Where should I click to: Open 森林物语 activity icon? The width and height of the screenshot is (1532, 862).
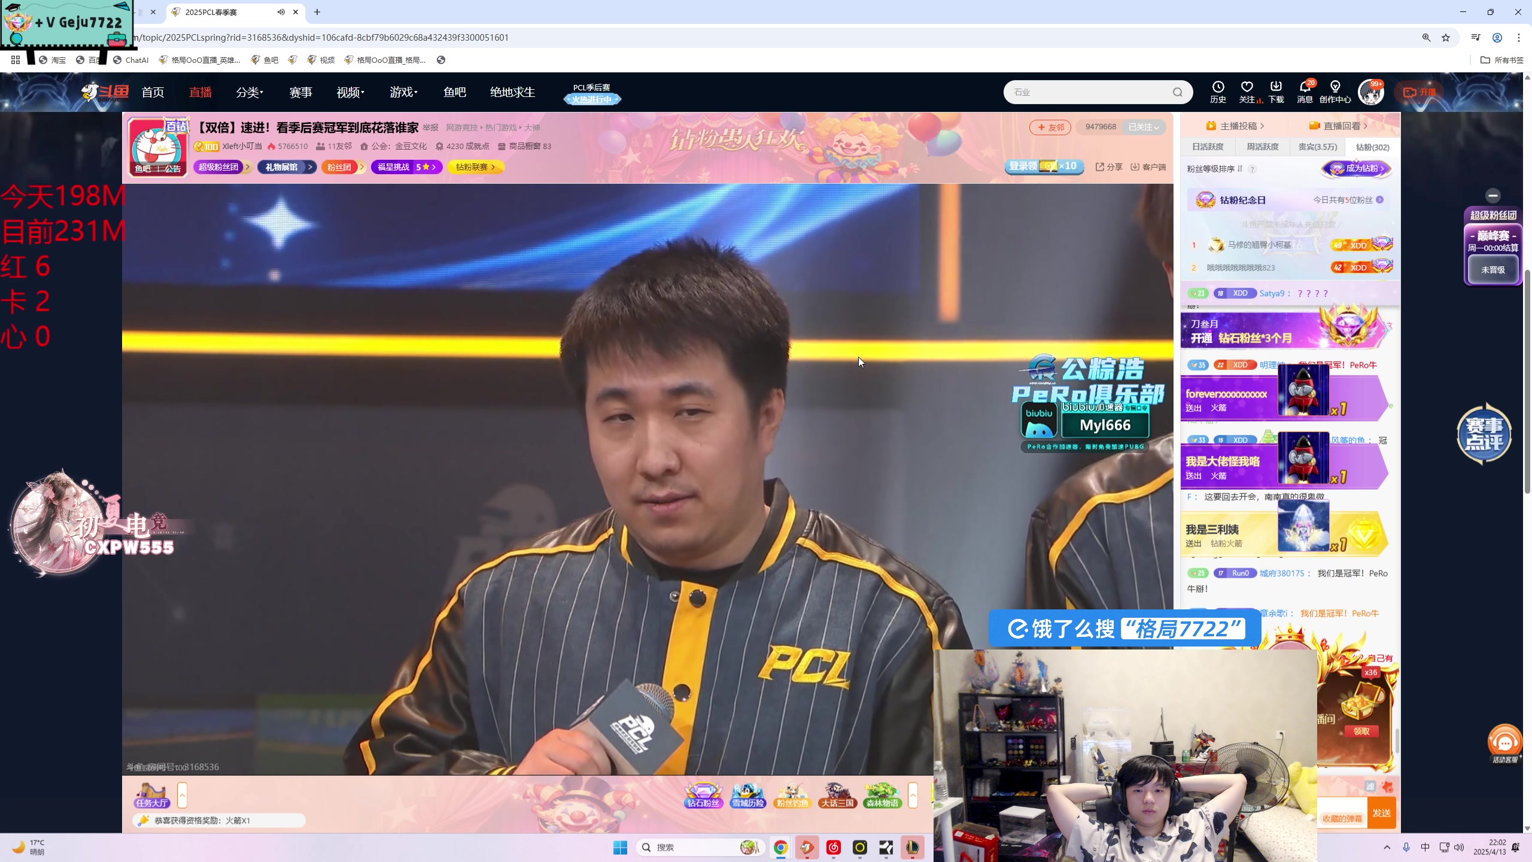[882, 796]
